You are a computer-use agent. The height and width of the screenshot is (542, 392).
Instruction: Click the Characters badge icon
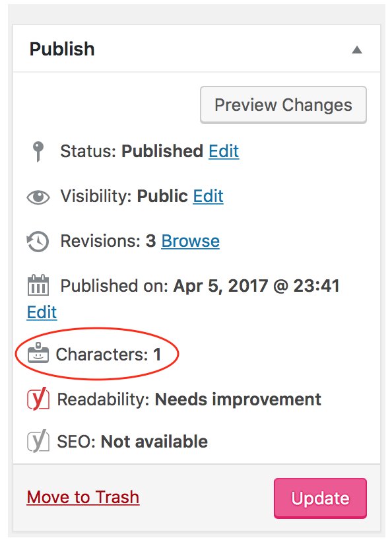click(x=38, y=353)
